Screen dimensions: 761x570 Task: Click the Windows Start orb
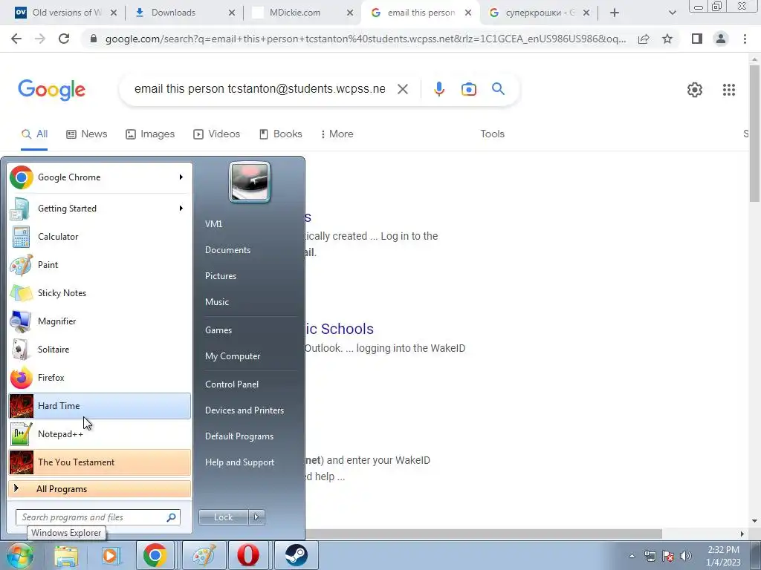coord(20,555)
